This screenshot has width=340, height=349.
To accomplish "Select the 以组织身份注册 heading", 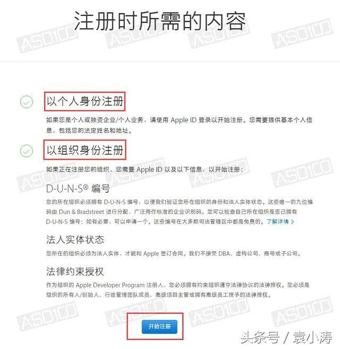I will pos(85,150).
